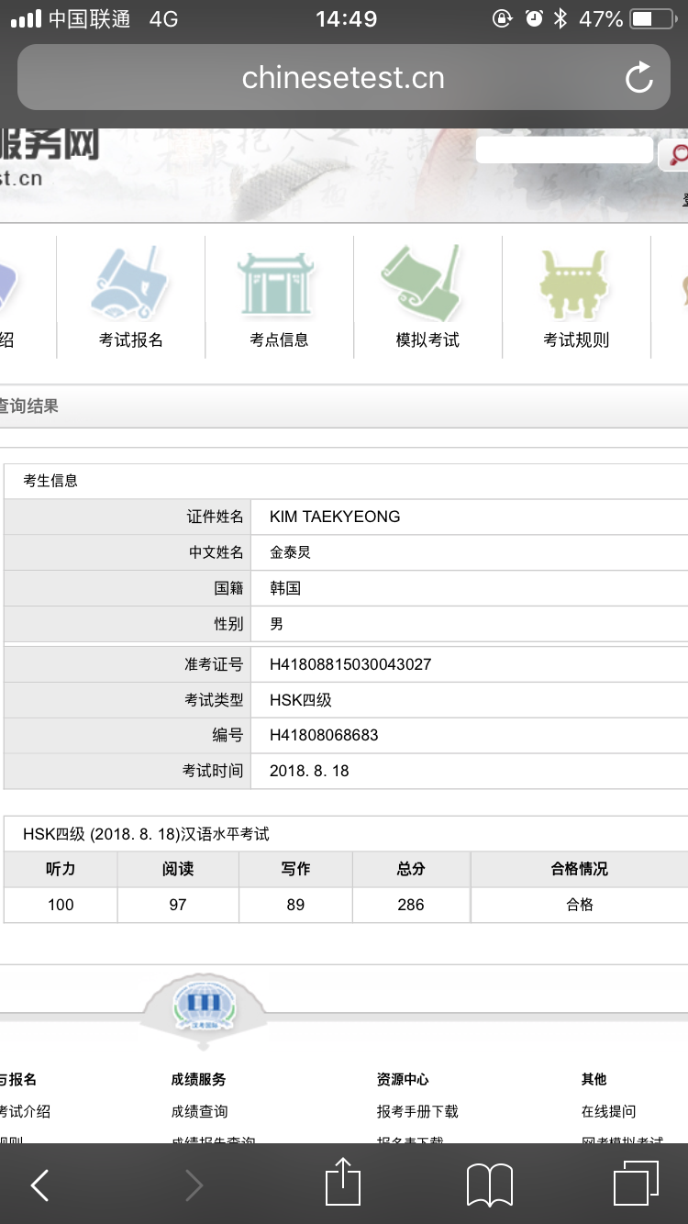The image size is (688, 1224).
Task: Click the 资源中心 footer heading
Action: click(403, 1079)
